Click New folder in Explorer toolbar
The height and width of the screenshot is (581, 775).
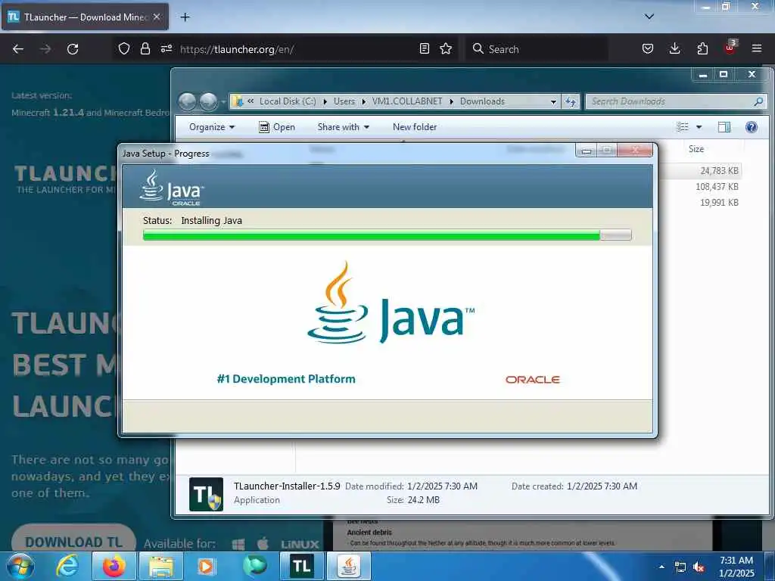415,127
